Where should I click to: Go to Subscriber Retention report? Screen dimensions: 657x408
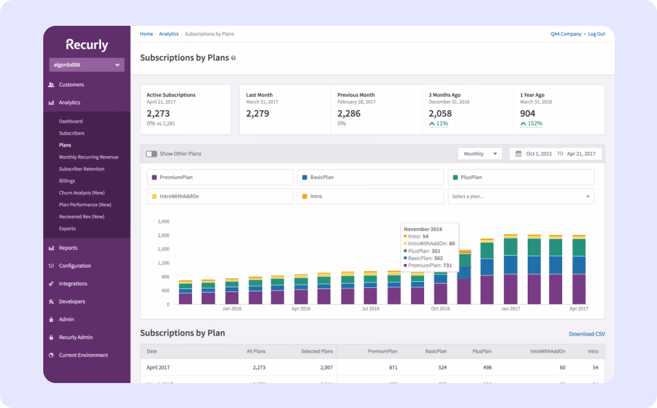[82, 169]
